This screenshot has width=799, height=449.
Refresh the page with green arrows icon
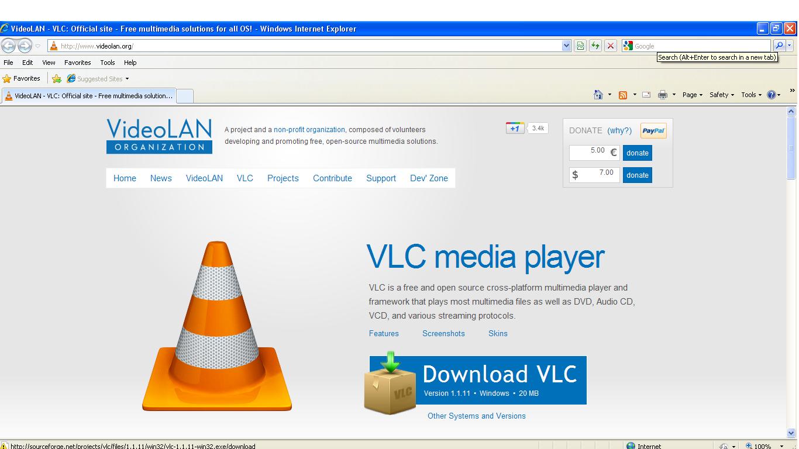tap(595, 46)
